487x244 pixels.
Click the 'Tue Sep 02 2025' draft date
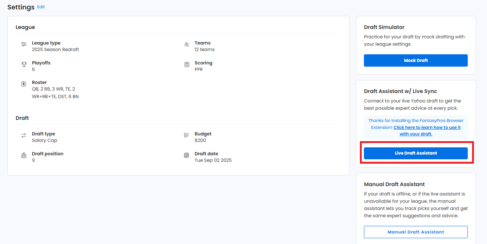point(213,160)
